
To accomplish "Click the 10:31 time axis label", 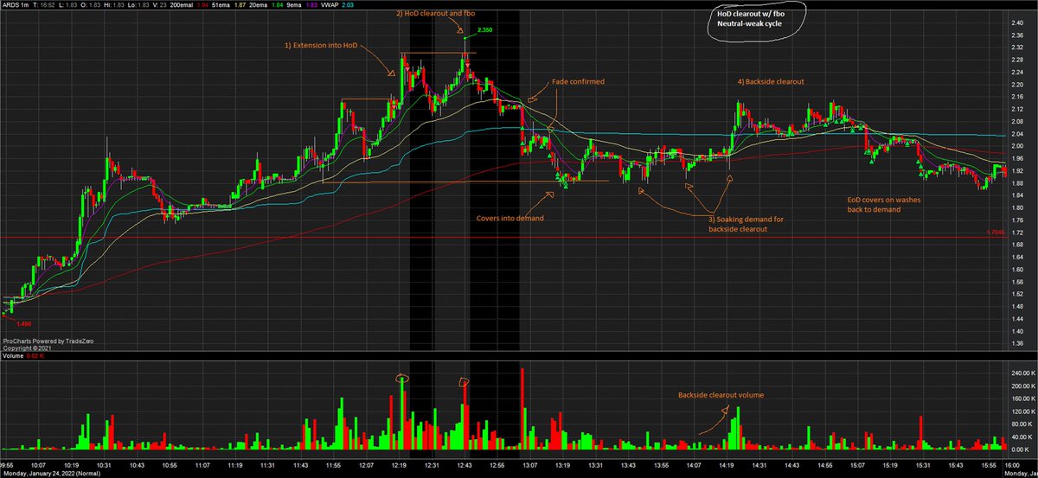I will 104,464.
